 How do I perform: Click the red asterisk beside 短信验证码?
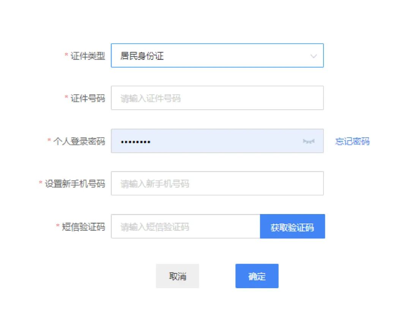pyautogui.click(x=58, y=226)
